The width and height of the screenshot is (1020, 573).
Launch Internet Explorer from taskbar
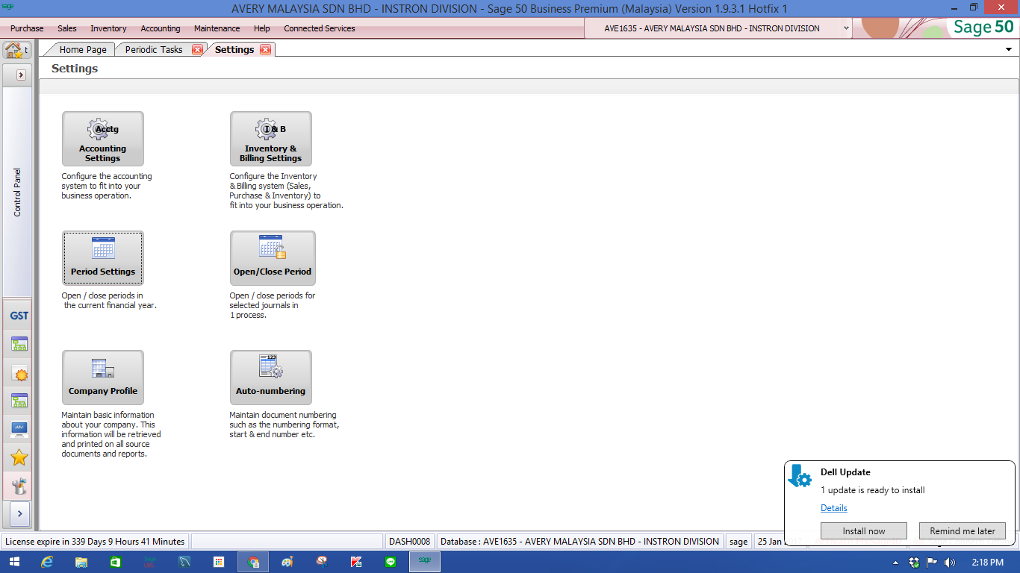47,562
